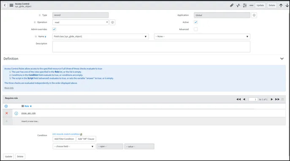Screen dimensions: 290x161
Task: Jump to first page of Requires role list
Action: pyautogui.click(x=239, y=99)
